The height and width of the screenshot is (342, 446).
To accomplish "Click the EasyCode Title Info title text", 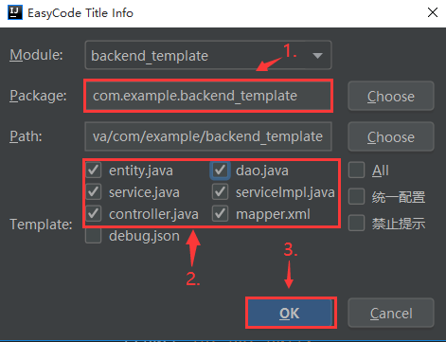I will click(x=80, y=13).
